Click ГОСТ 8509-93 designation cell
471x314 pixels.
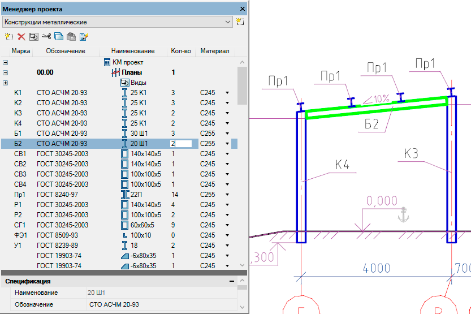(57, 235)
